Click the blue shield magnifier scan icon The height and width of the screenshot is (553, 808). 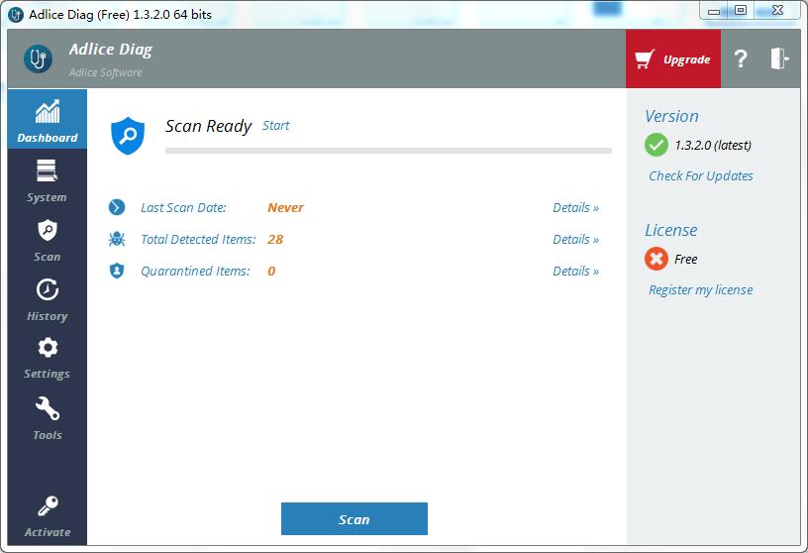pyautogui.click(x=128, y=136)
